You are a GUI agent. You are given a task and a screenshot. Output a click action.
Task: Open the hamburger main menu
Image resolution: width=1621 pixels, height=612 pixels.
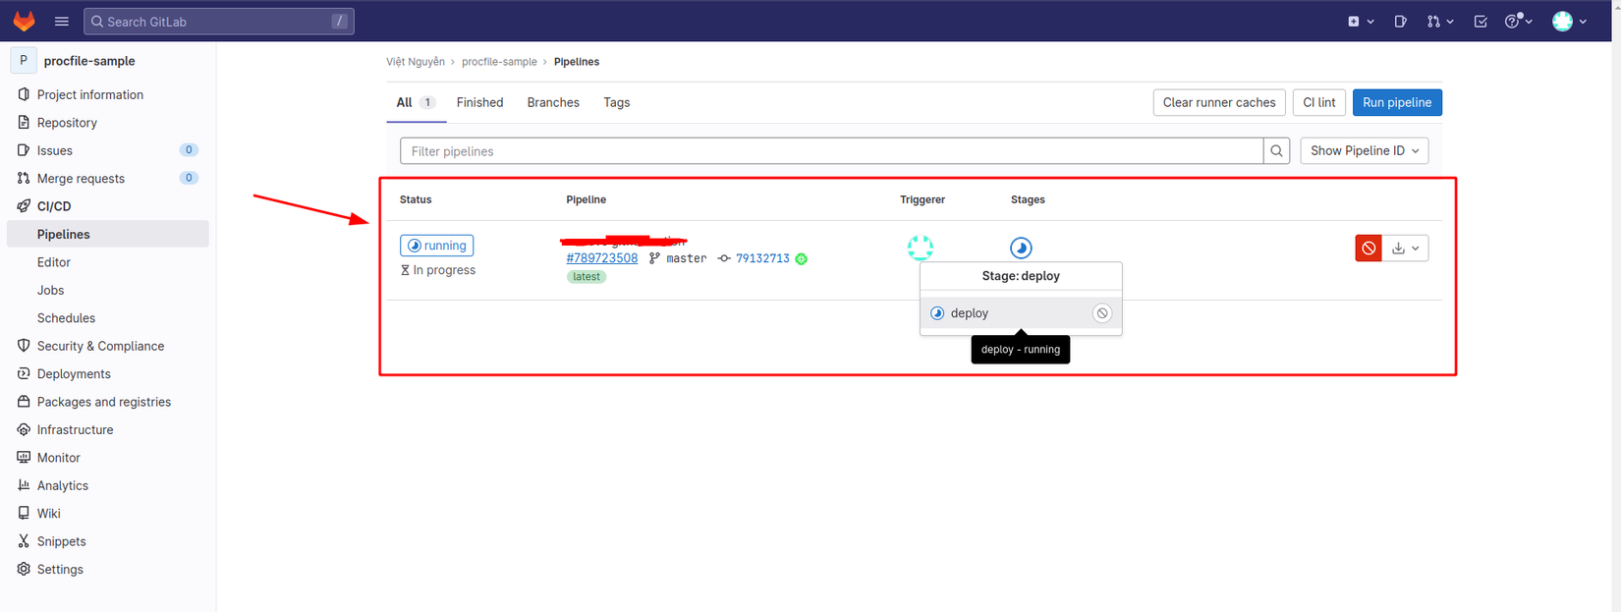point(62,21)
